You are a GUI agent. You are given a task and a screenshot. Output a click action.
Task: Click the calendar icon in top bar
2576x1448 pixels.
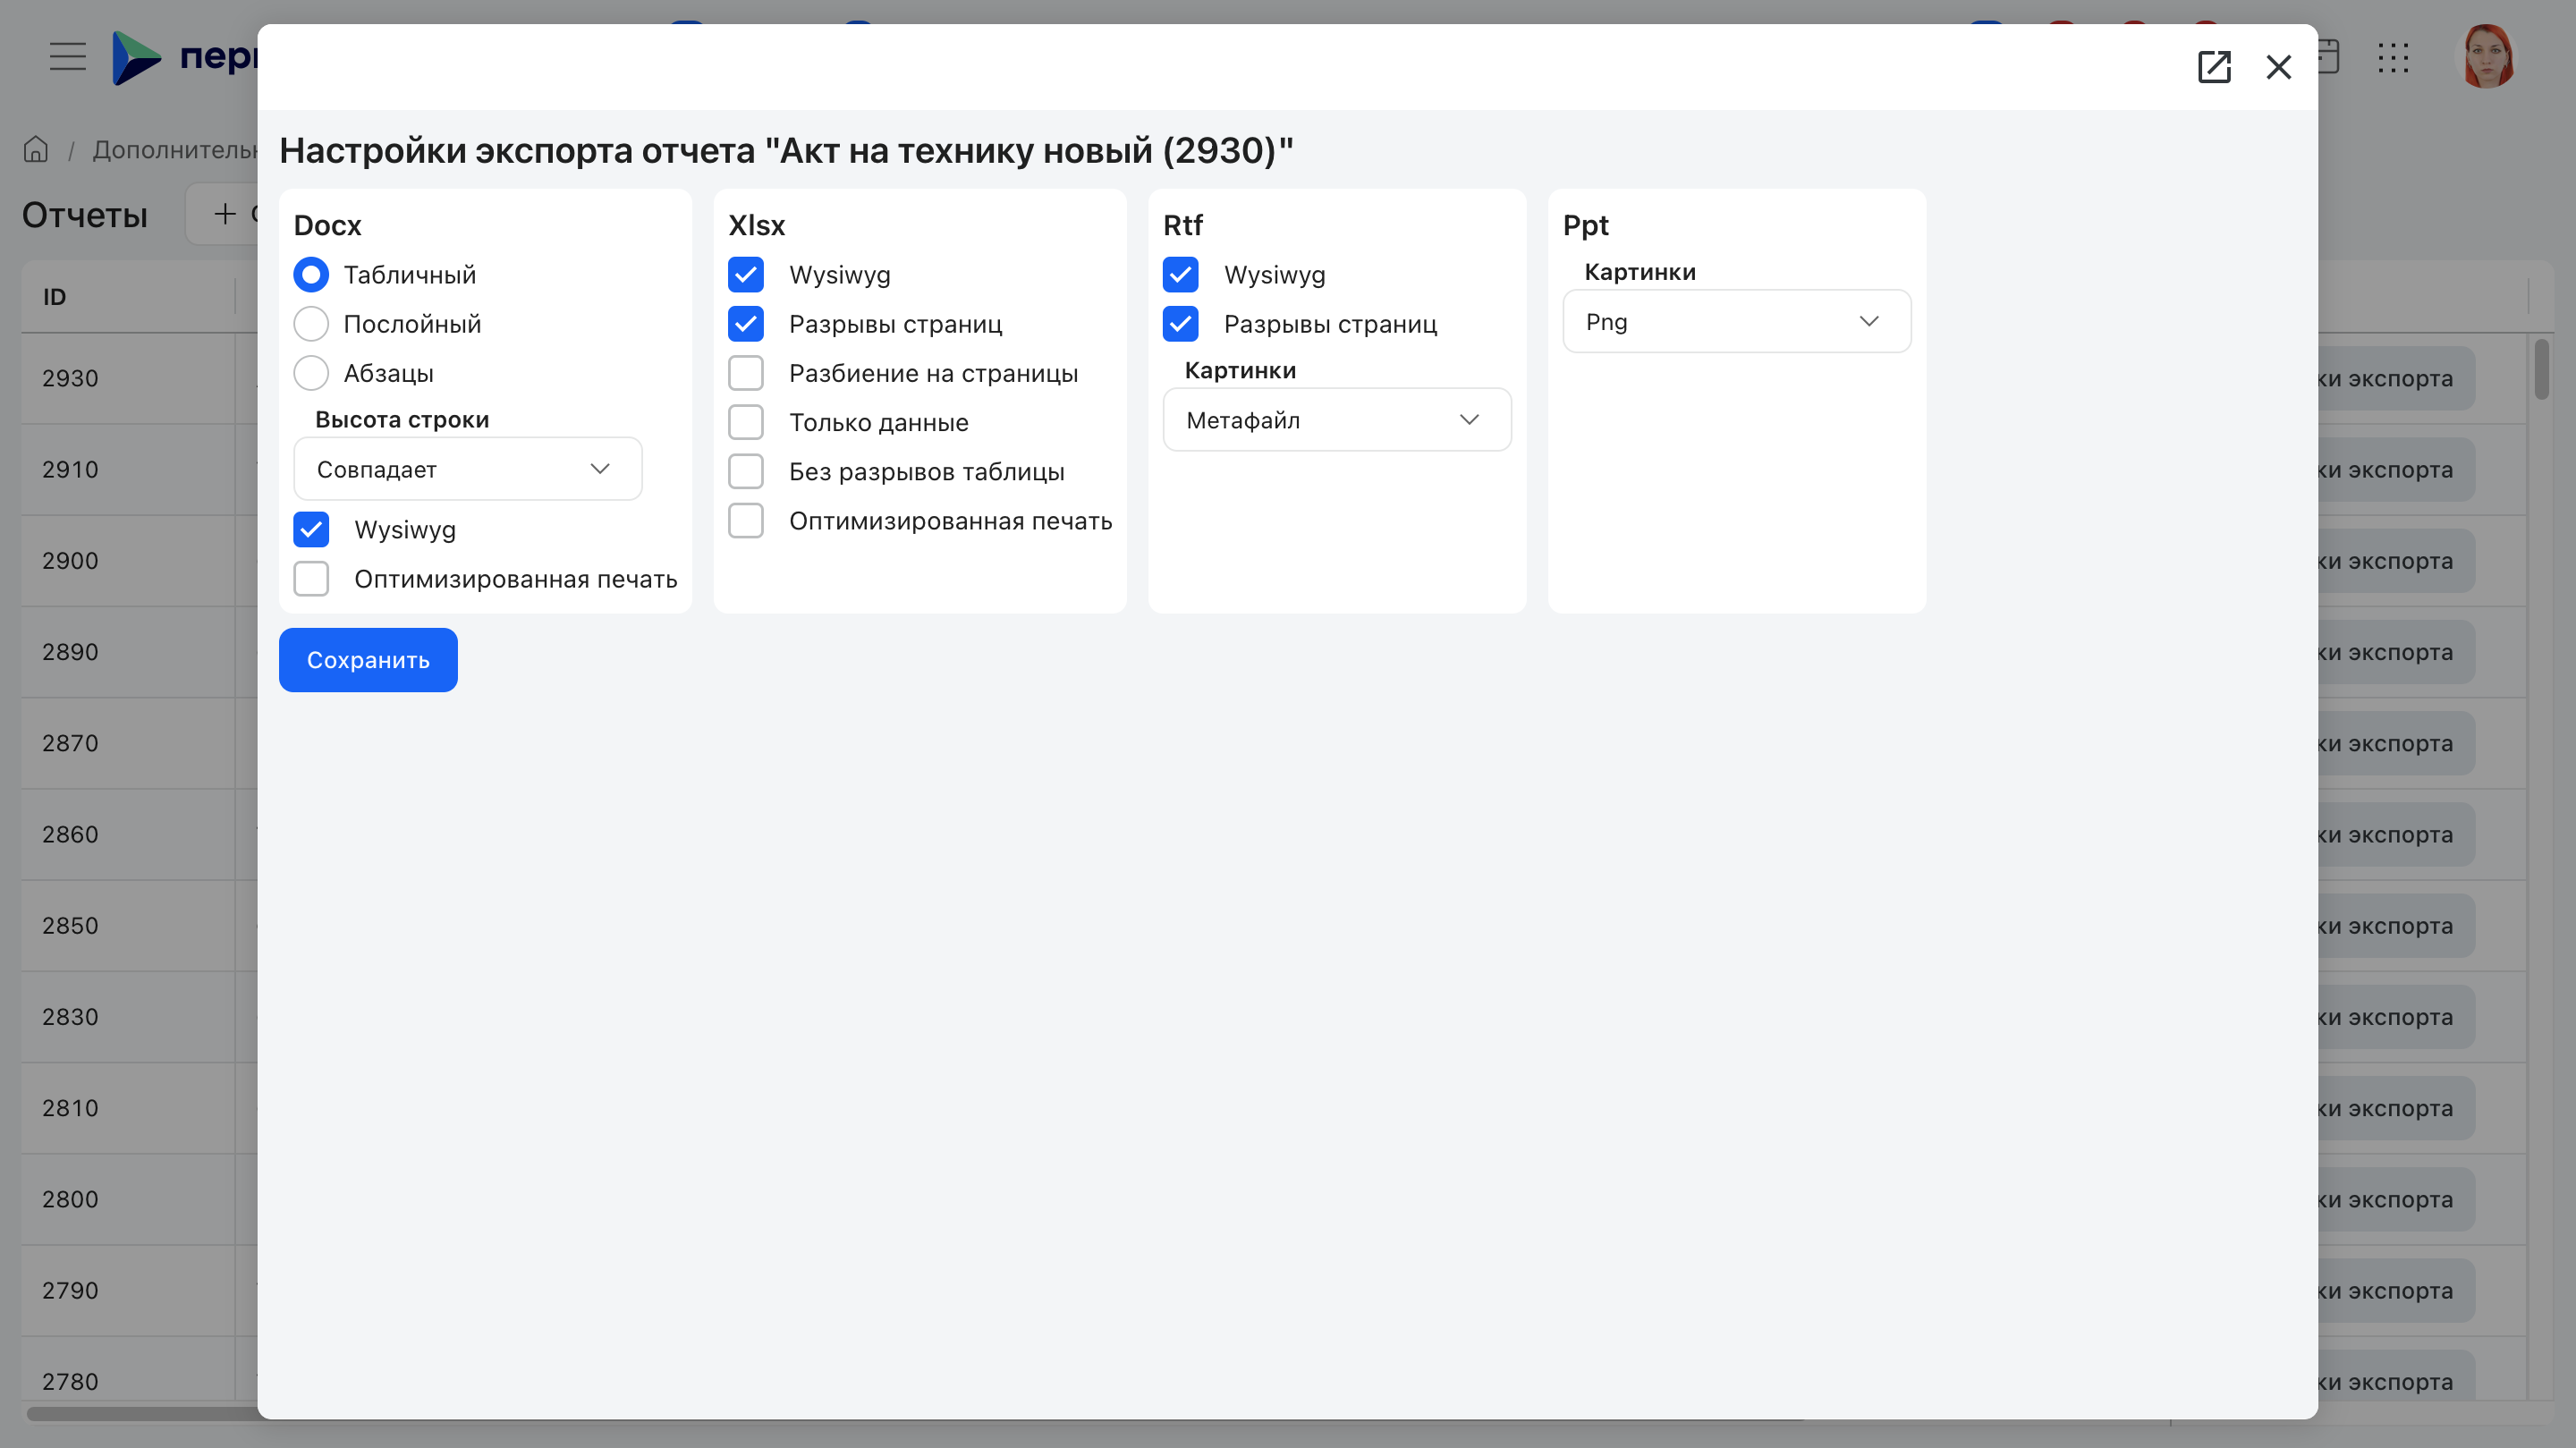tap(2329, 56)
